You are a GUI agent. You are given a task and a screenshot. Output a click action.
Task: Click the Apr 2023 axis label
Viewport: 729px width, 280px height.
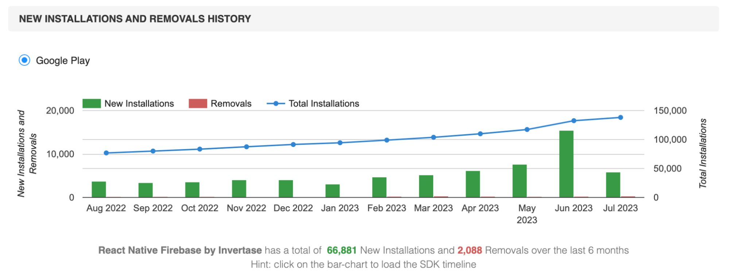[480, 208]
